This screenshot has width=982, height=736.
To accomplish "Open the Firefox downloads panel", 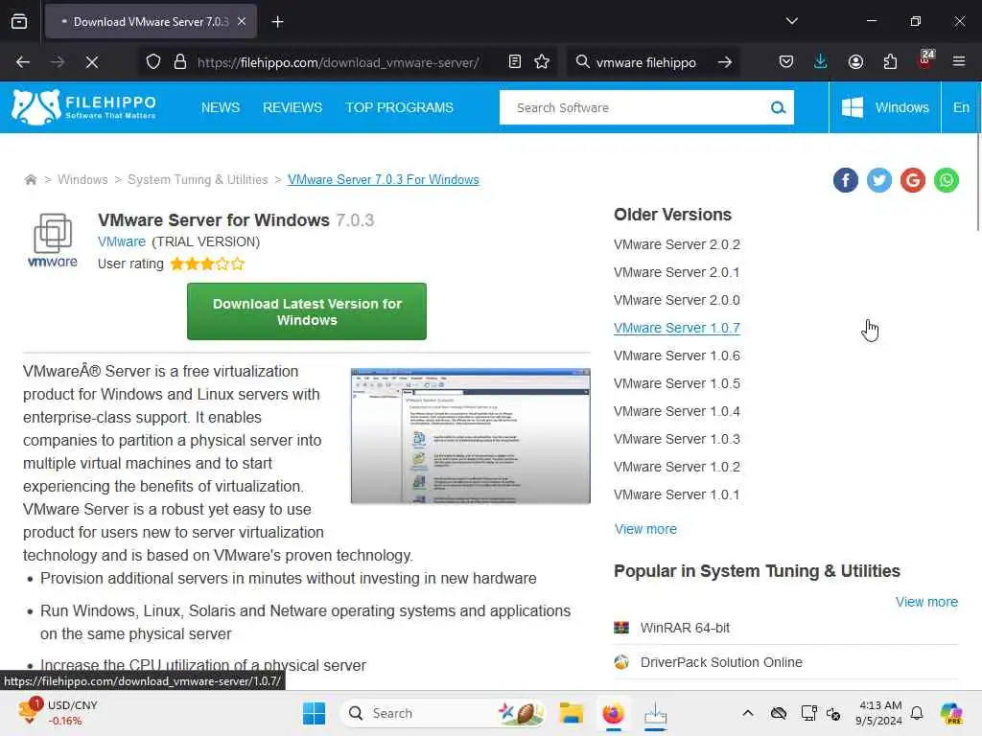I will click(821, 62).
